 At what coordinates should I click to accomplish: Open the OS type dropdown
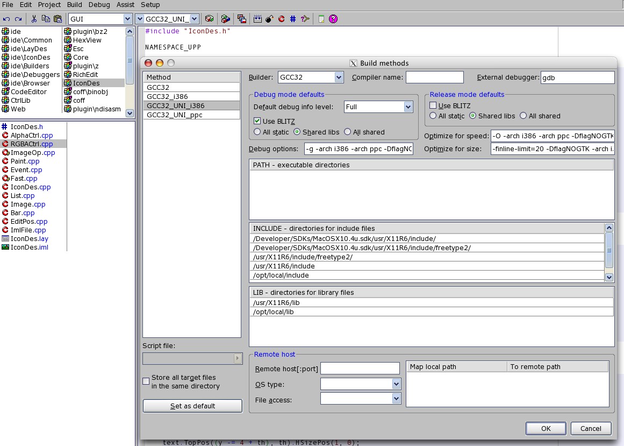coord(396,384)
